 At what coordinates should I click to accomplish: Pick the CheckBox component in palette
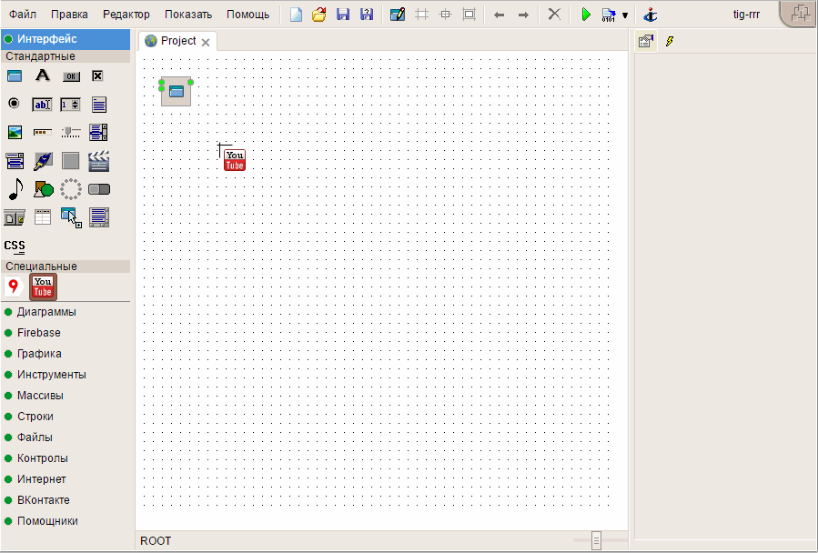tap(97, 76)
